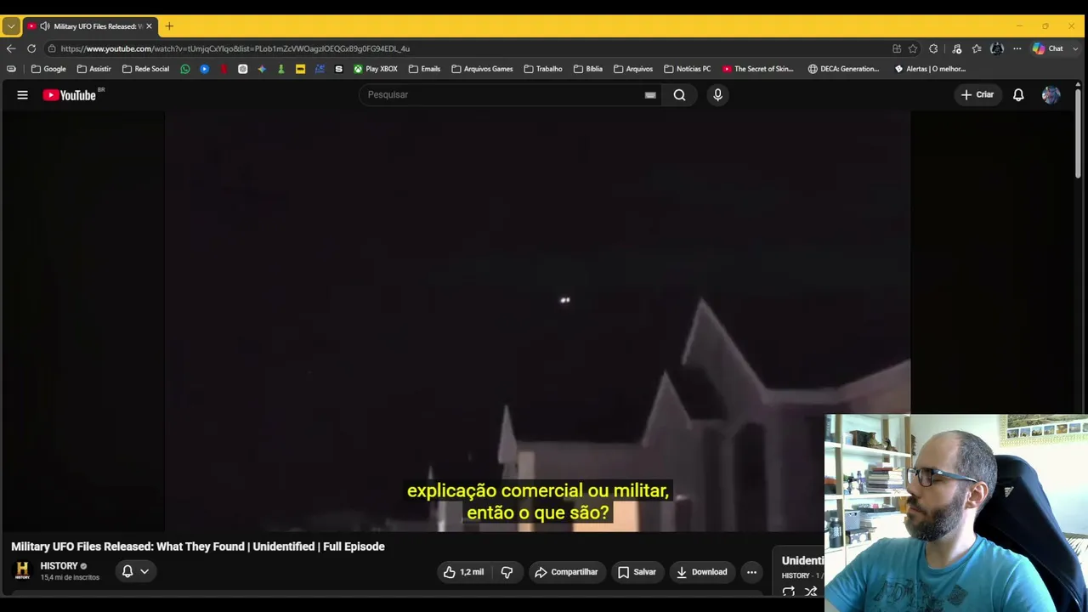Expand the Copilot Chat dropdown arrow
The image size is (1088, 612).
click(x=1075, y=48)
